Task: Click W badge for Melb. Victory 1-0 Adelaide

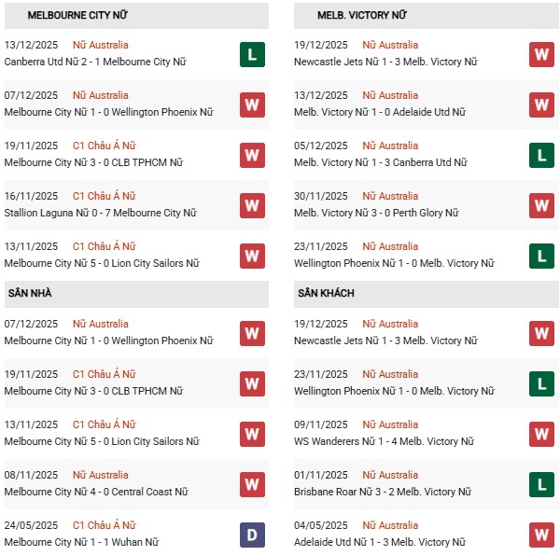Action: (541, 104)
